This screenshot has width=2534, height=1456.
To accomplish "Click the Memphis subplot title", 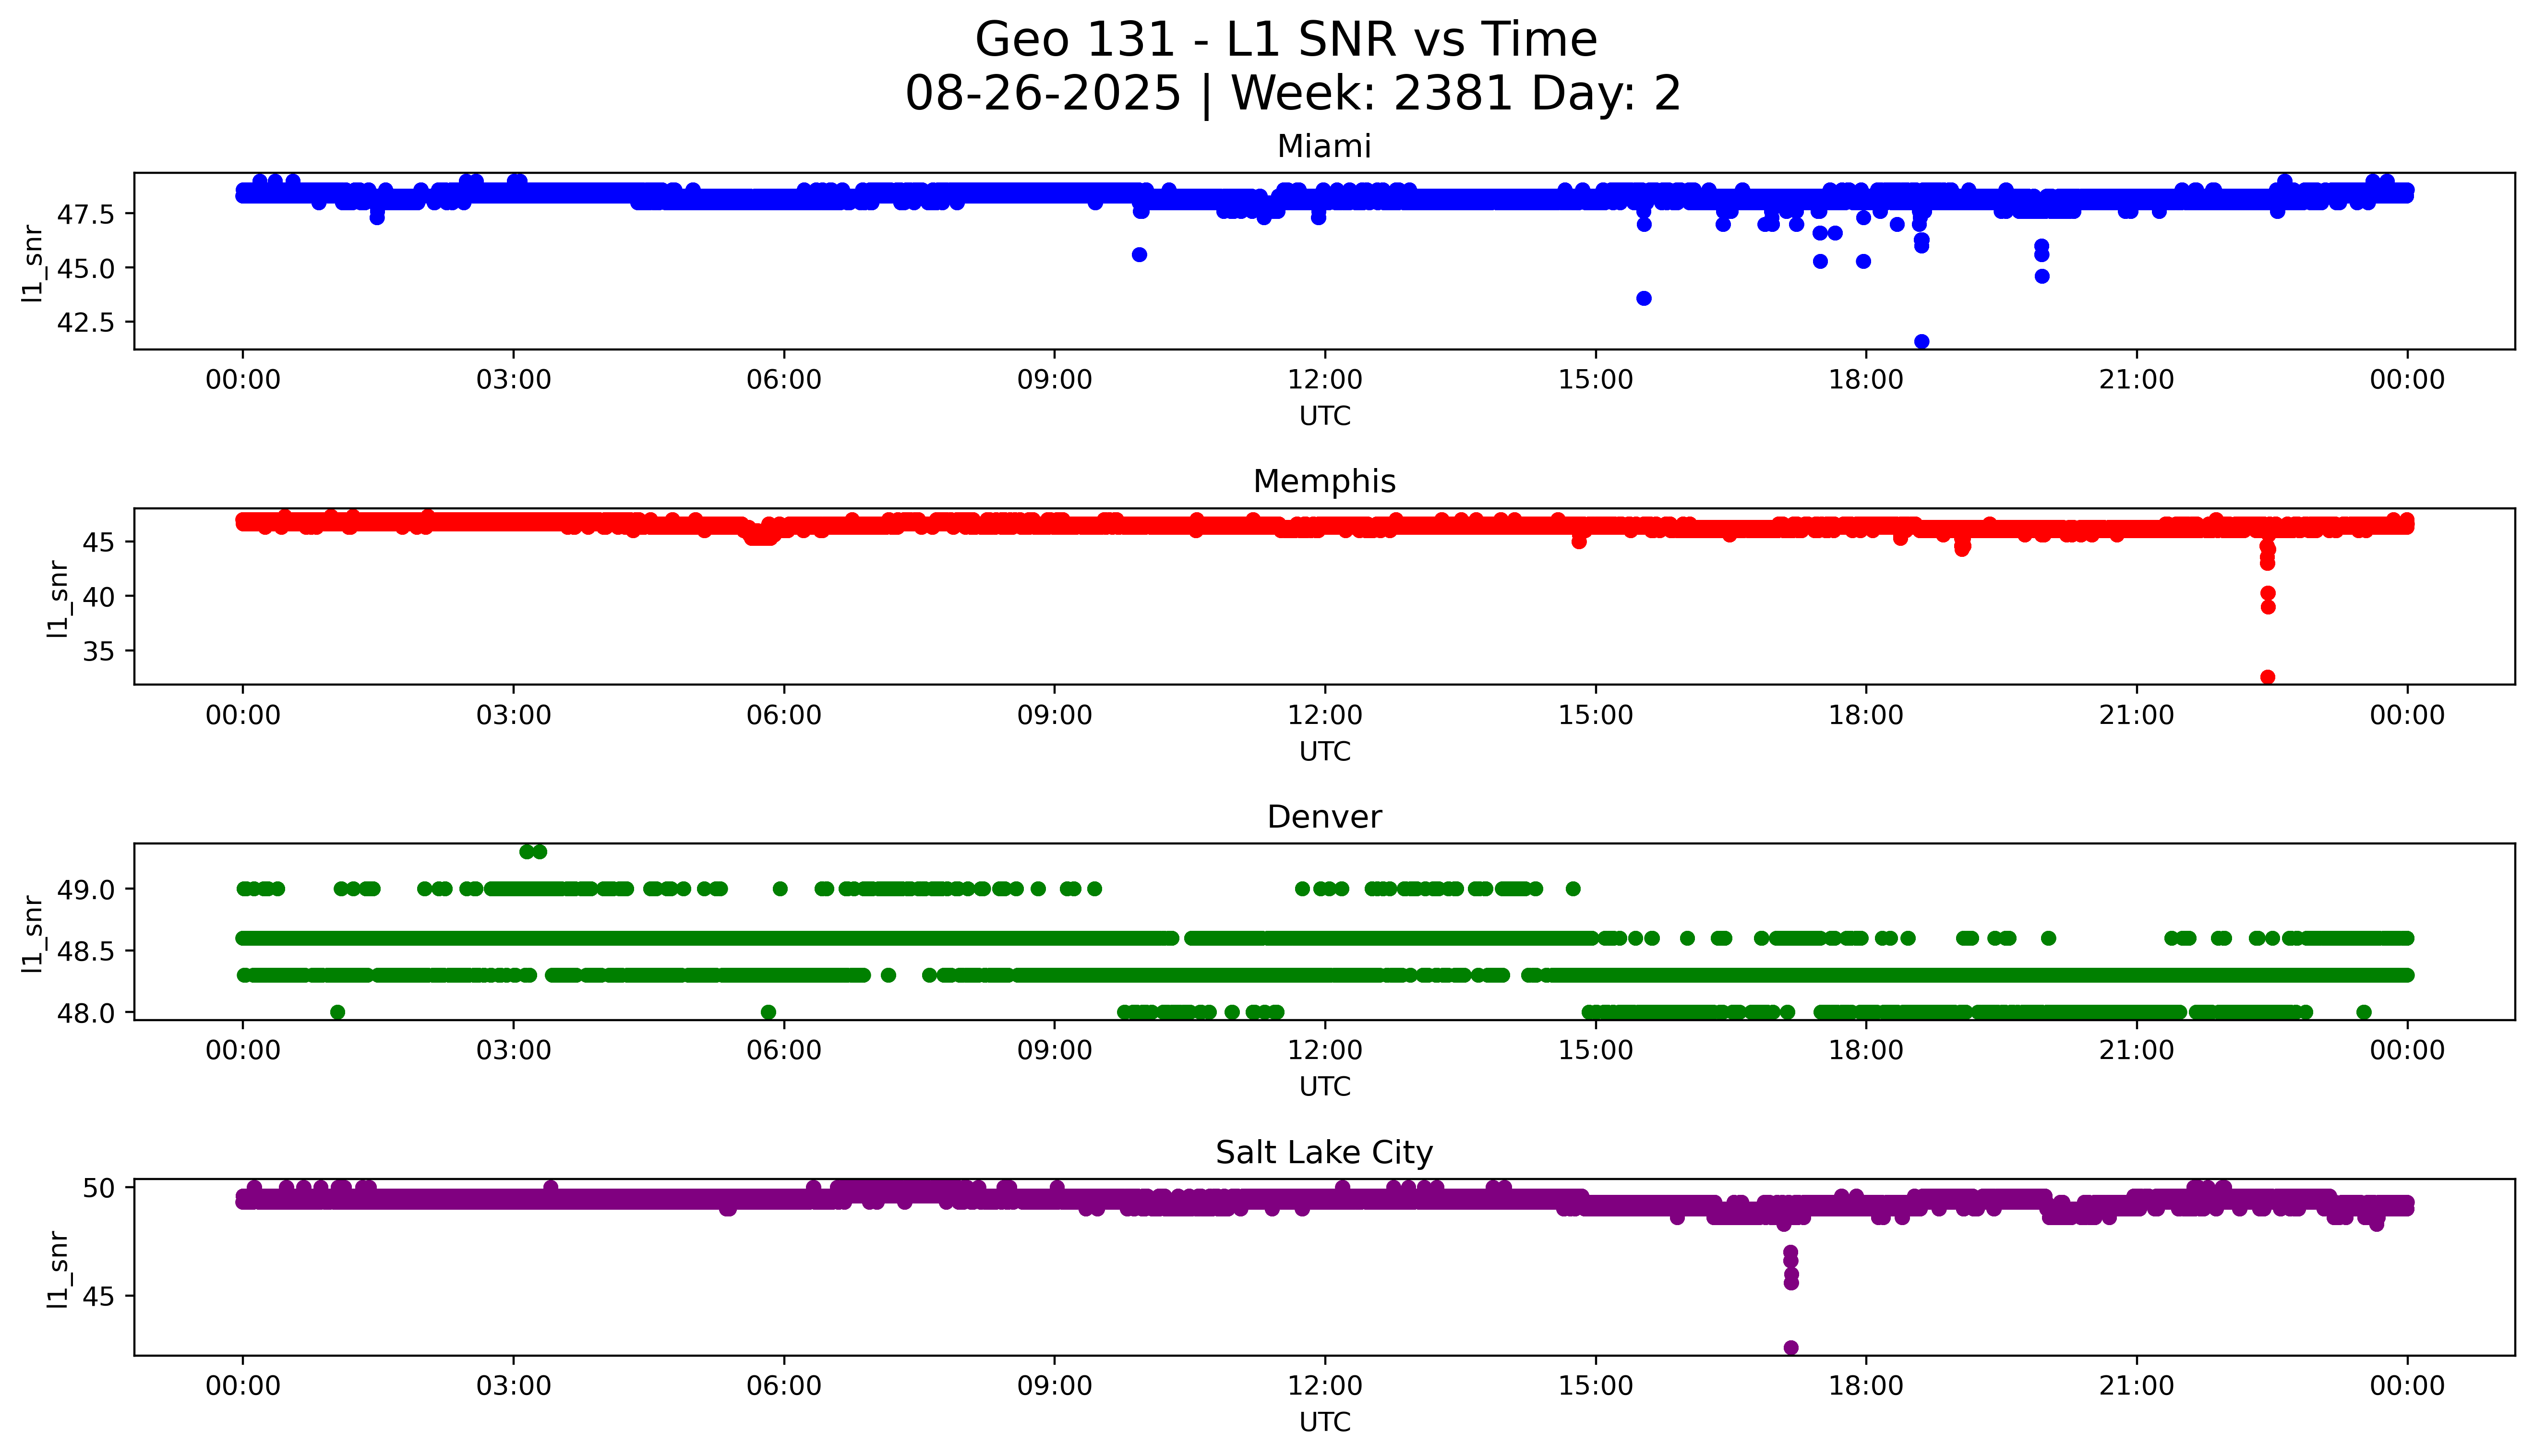I will click(1323, 482).
